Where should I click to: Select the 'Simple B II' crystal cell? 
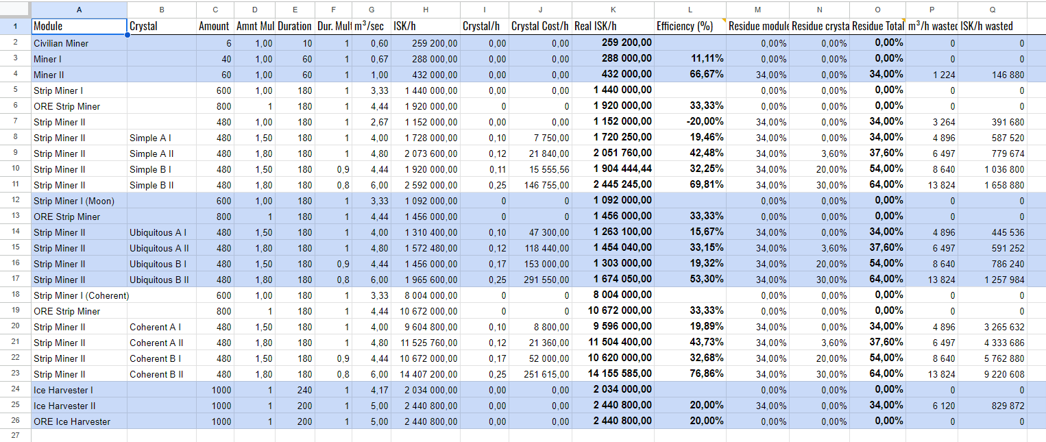pyautogui.click(x=161, y=185)
